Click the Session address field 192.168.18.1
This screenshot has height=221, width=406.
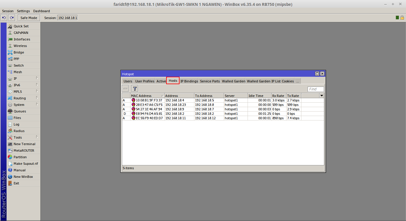pos(67,18)
